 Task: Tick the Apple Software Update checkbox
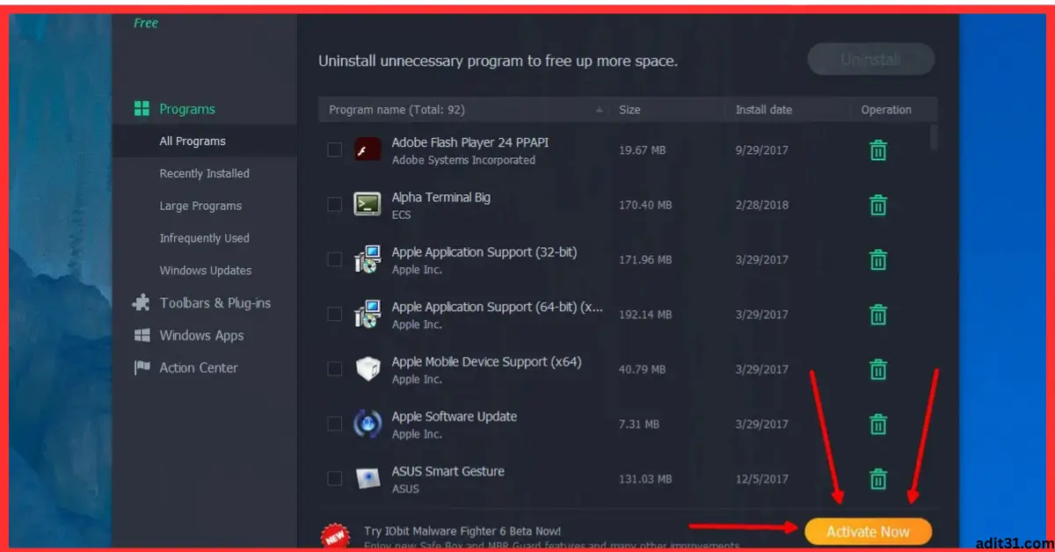tap(334, 425)
